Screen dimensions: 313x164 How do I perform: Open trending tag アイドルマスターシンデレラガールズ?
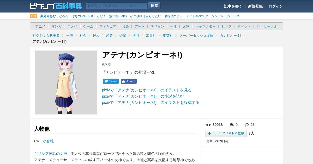click(x=213, y=16)
